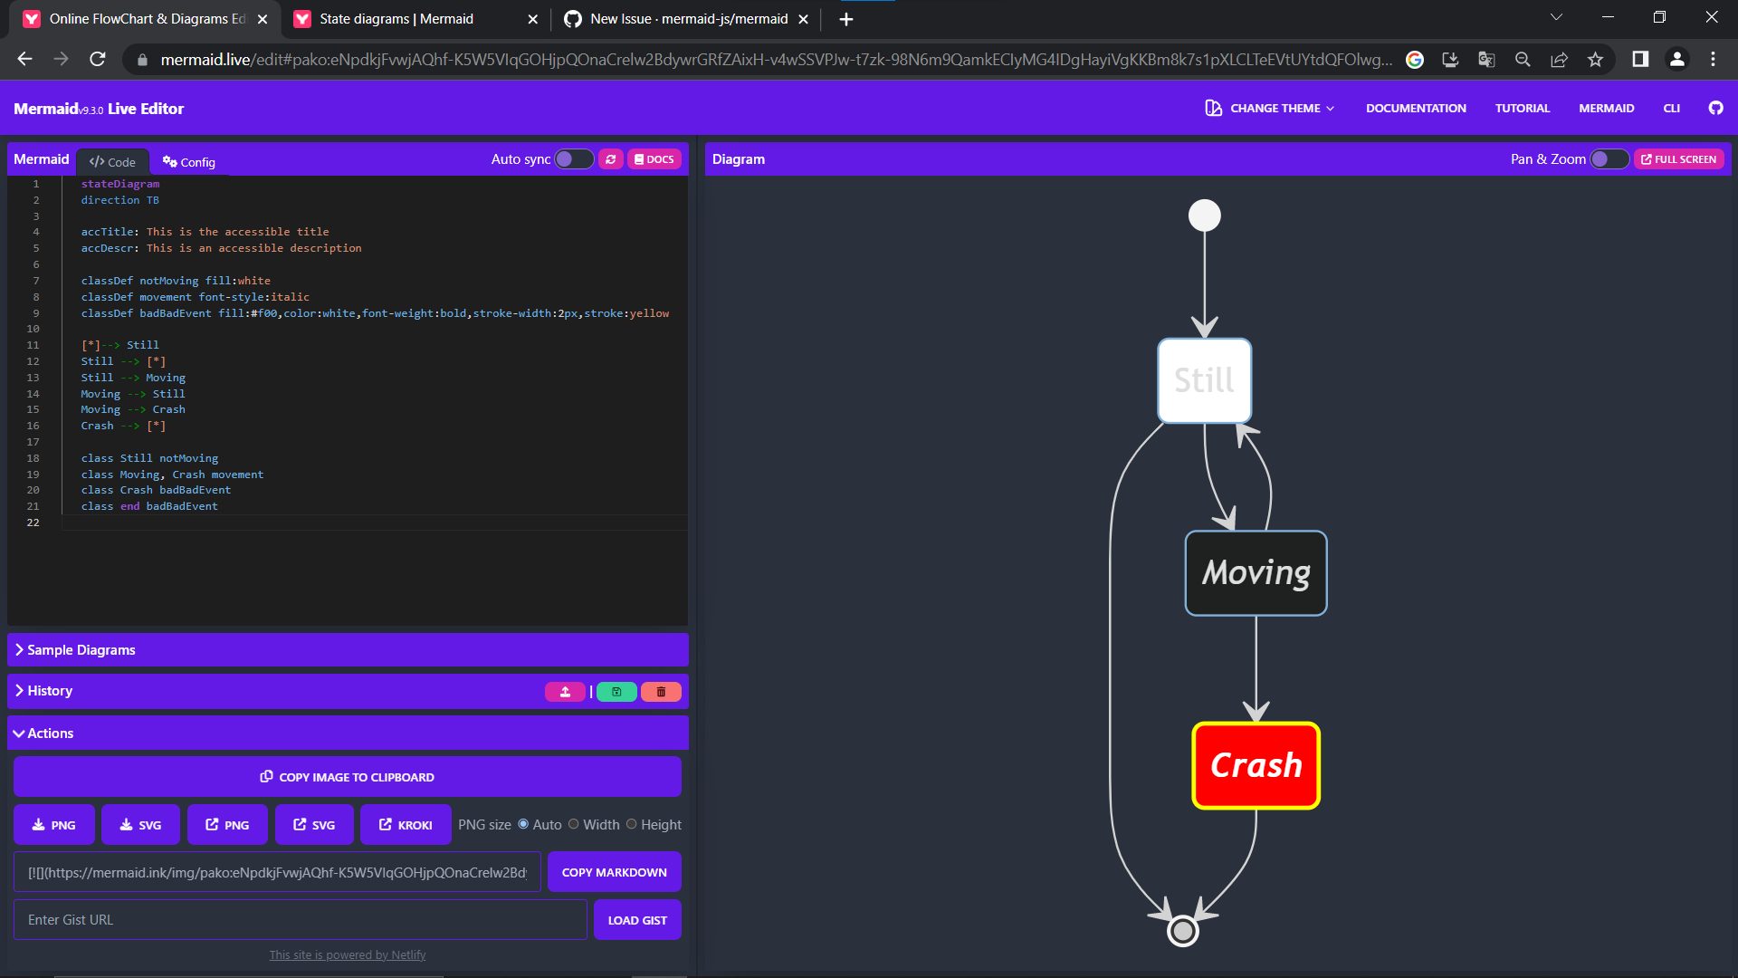Screen dimensions: 1738x978
Task: Switch to the Config tab
Action: (x=188, y=161)
